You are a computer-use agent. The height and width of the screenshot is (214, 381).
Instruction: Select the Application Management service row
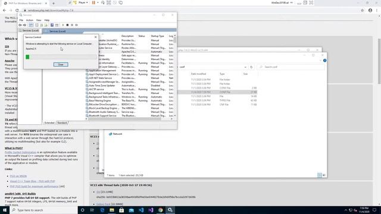click(130, 71)
